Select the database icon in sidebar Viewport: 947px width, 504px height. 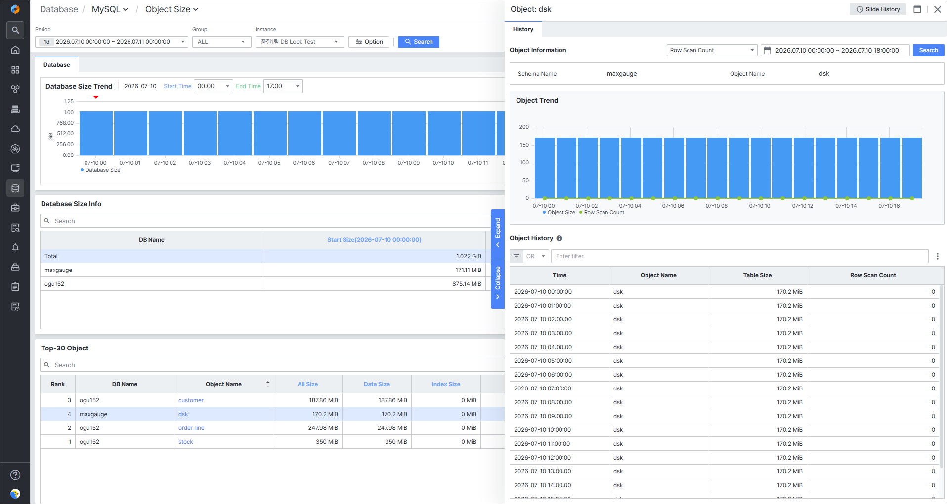15,188
